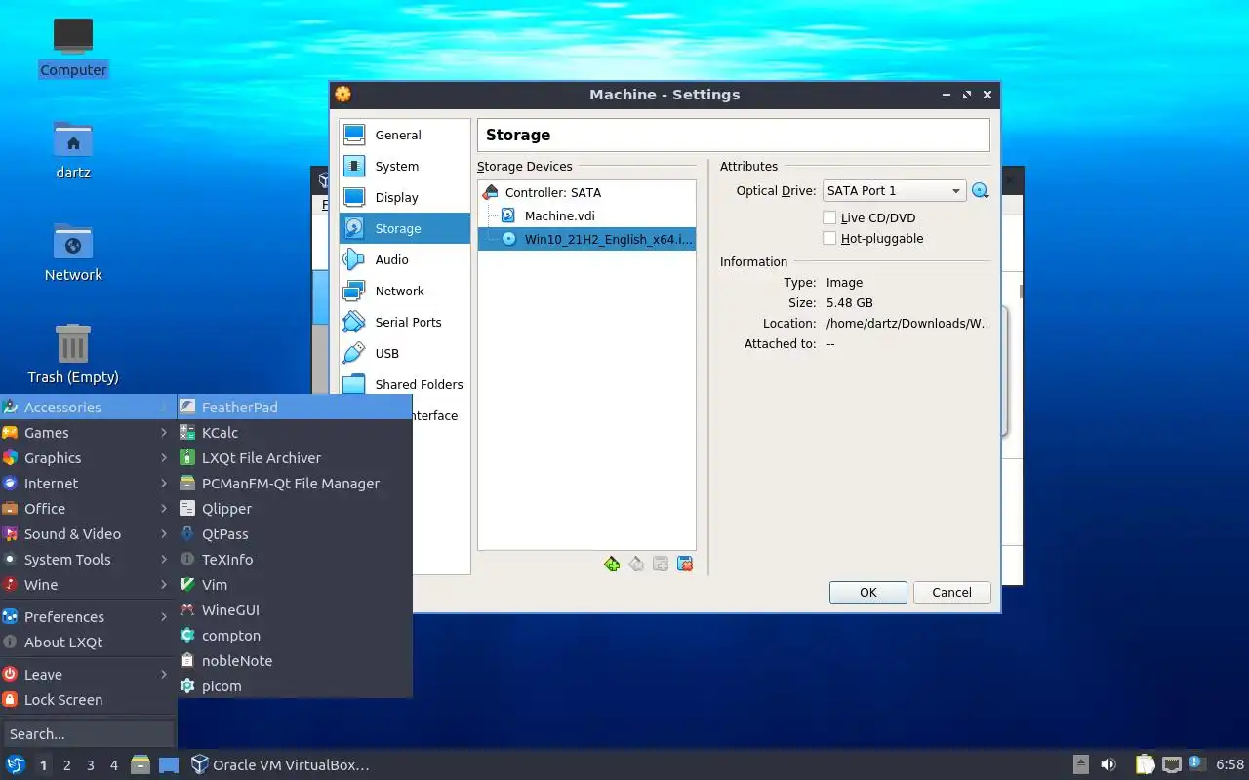1249x780 pixels.
Task: Open Shared Folders settings category
Action: click(x=405, y=384)
